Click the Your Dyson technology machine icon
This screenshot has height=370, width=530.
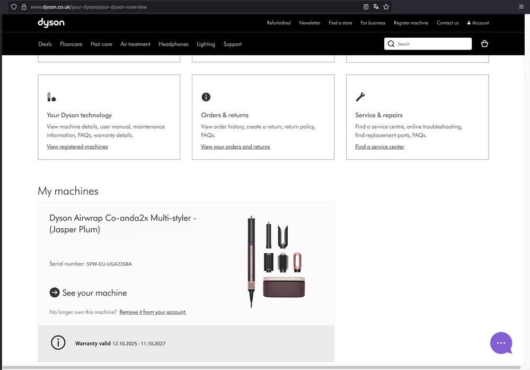51,97
